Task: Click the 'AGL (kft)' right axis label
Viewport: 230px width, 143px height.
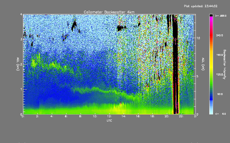Action: pos(203,64)
